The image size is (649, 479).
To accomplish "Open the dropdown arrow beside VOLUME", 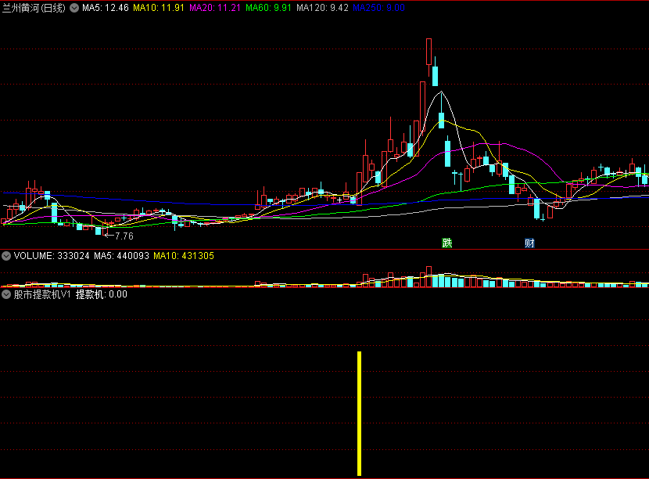I will (x=6, y=256).
